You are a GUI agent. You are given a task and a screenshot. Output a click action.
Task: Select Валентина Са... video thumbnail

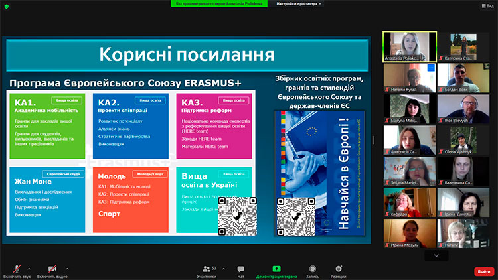(463, 171)
